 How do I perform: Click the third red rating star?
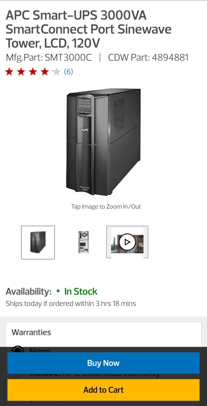click(33, 72)
